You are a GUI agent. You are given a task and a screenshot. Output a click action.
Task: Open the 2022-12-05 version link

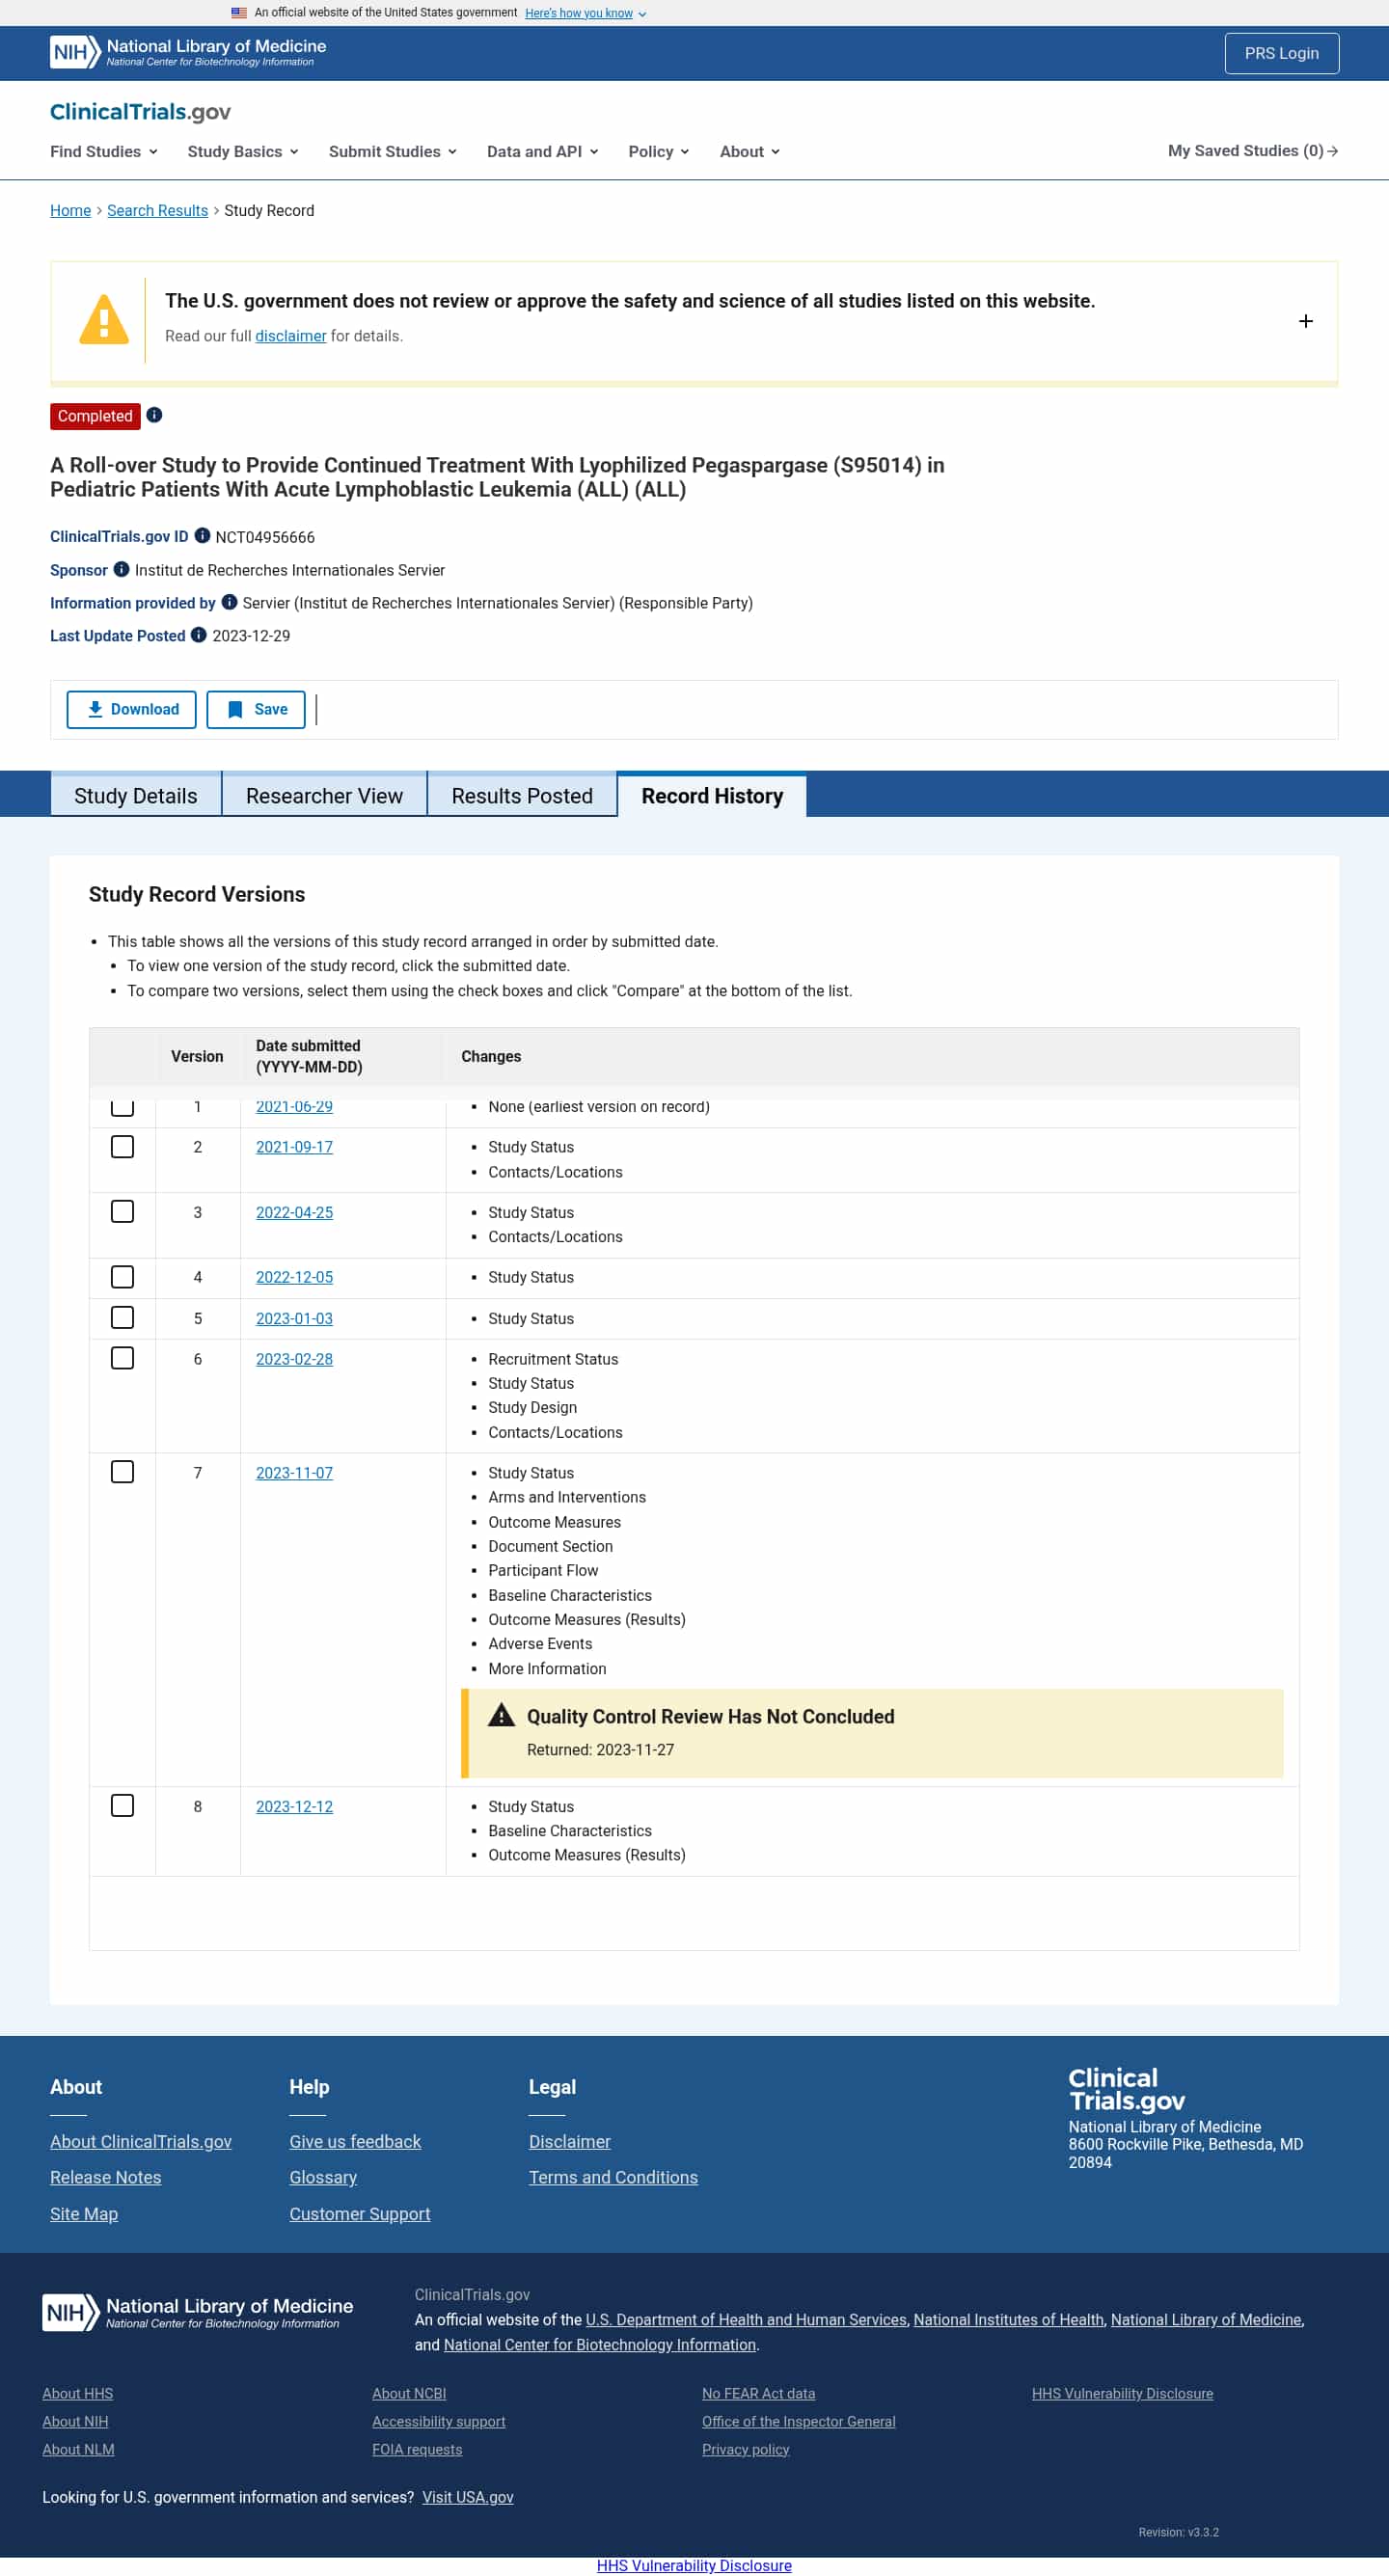(294, 1277)
